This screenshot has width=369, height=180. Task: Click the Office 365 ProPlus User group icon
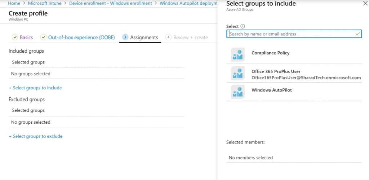coord(238,73)
